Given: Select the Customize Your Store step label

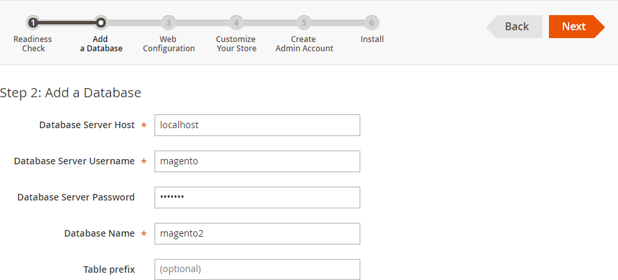Looking at the screenshot, I should (236, 44).
